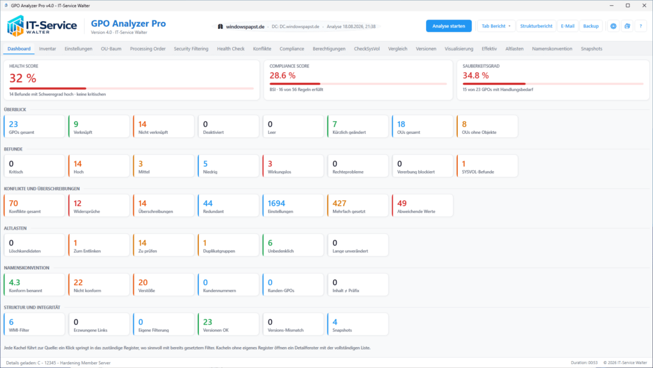Open the CheckSysVol tab
The height and width of the screenshot is (368, 653).
coord(367,48)
